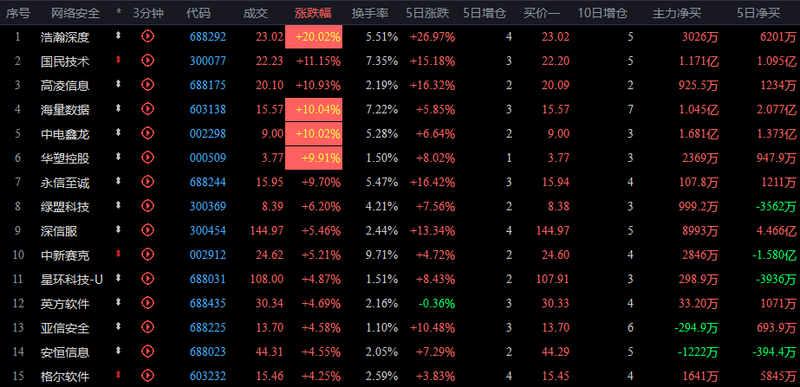Open stock code 688292
The height and width of the screenshot is (387, 800).
pos(208,36)
